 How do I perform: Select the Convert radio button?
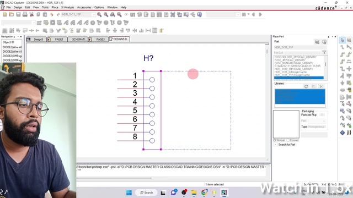288,140
